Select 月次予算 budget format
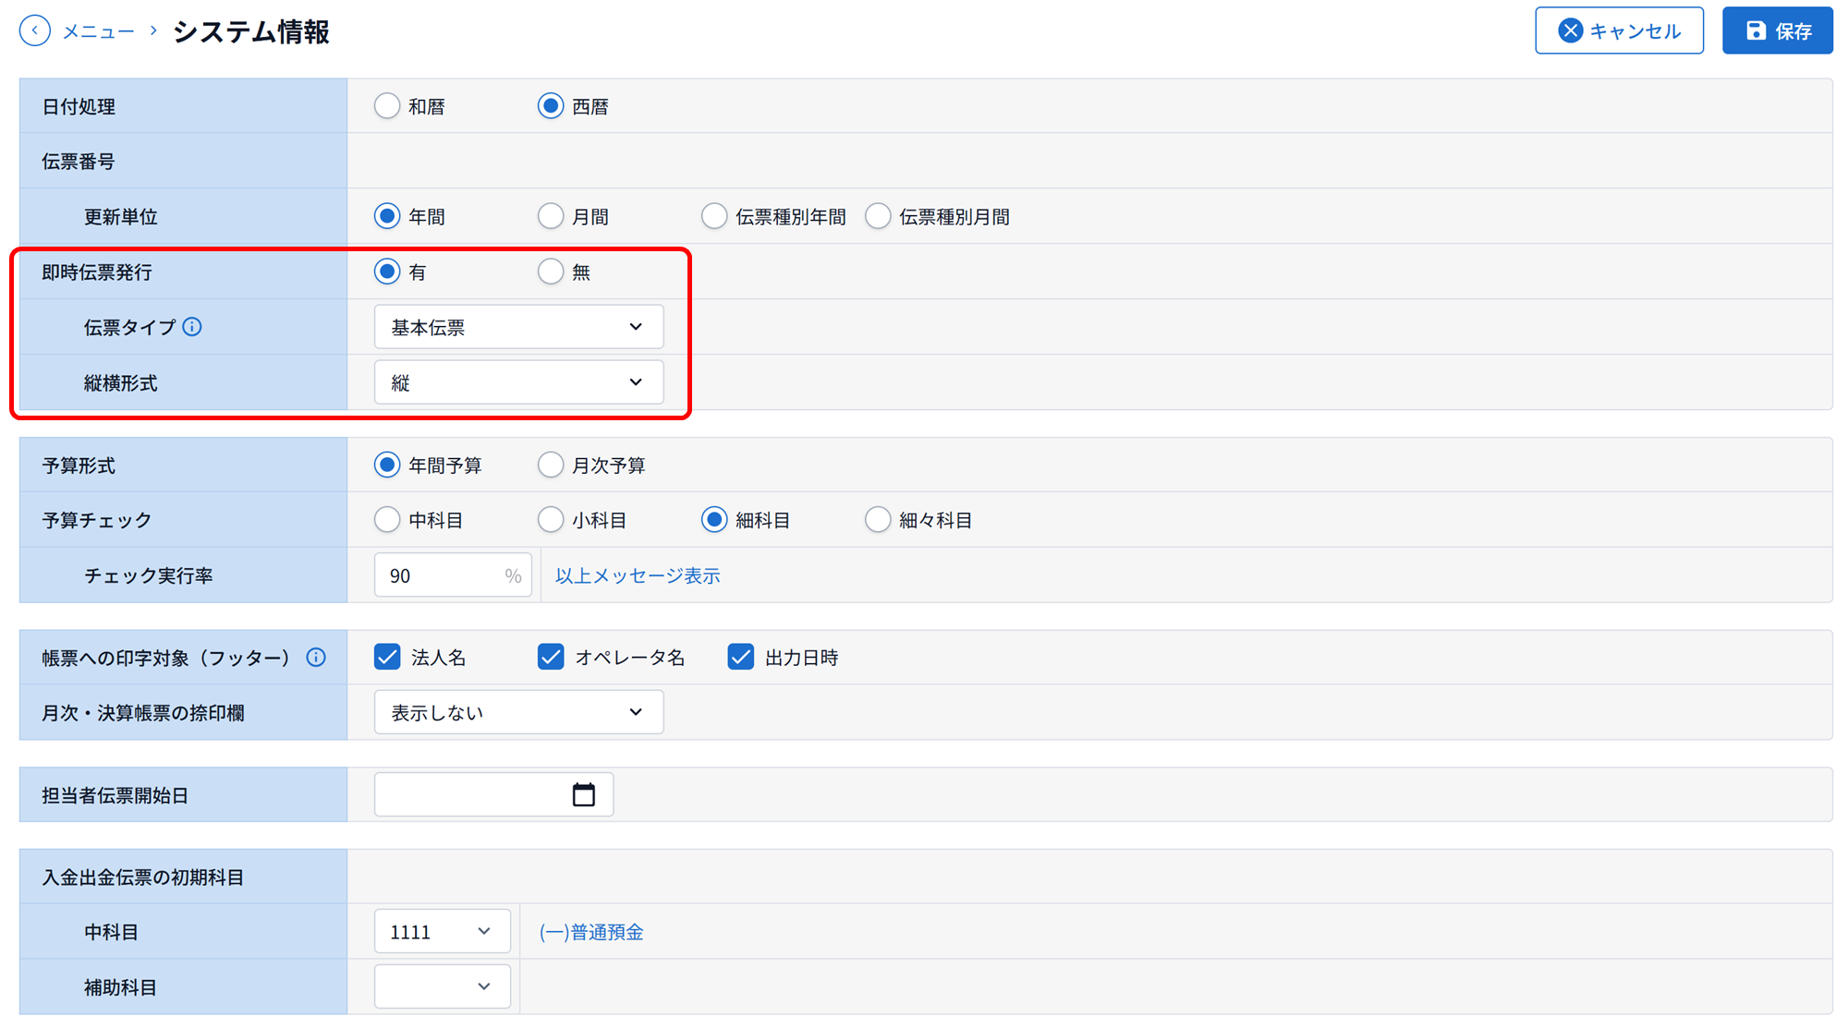The height and width of the screenshot is (1028, 1848). pyautogui.click(x=551, y=465)
